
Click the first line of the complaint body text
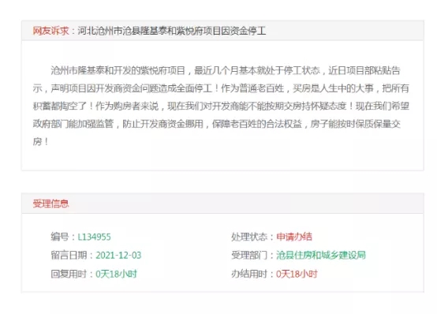(x=226, y=70)
